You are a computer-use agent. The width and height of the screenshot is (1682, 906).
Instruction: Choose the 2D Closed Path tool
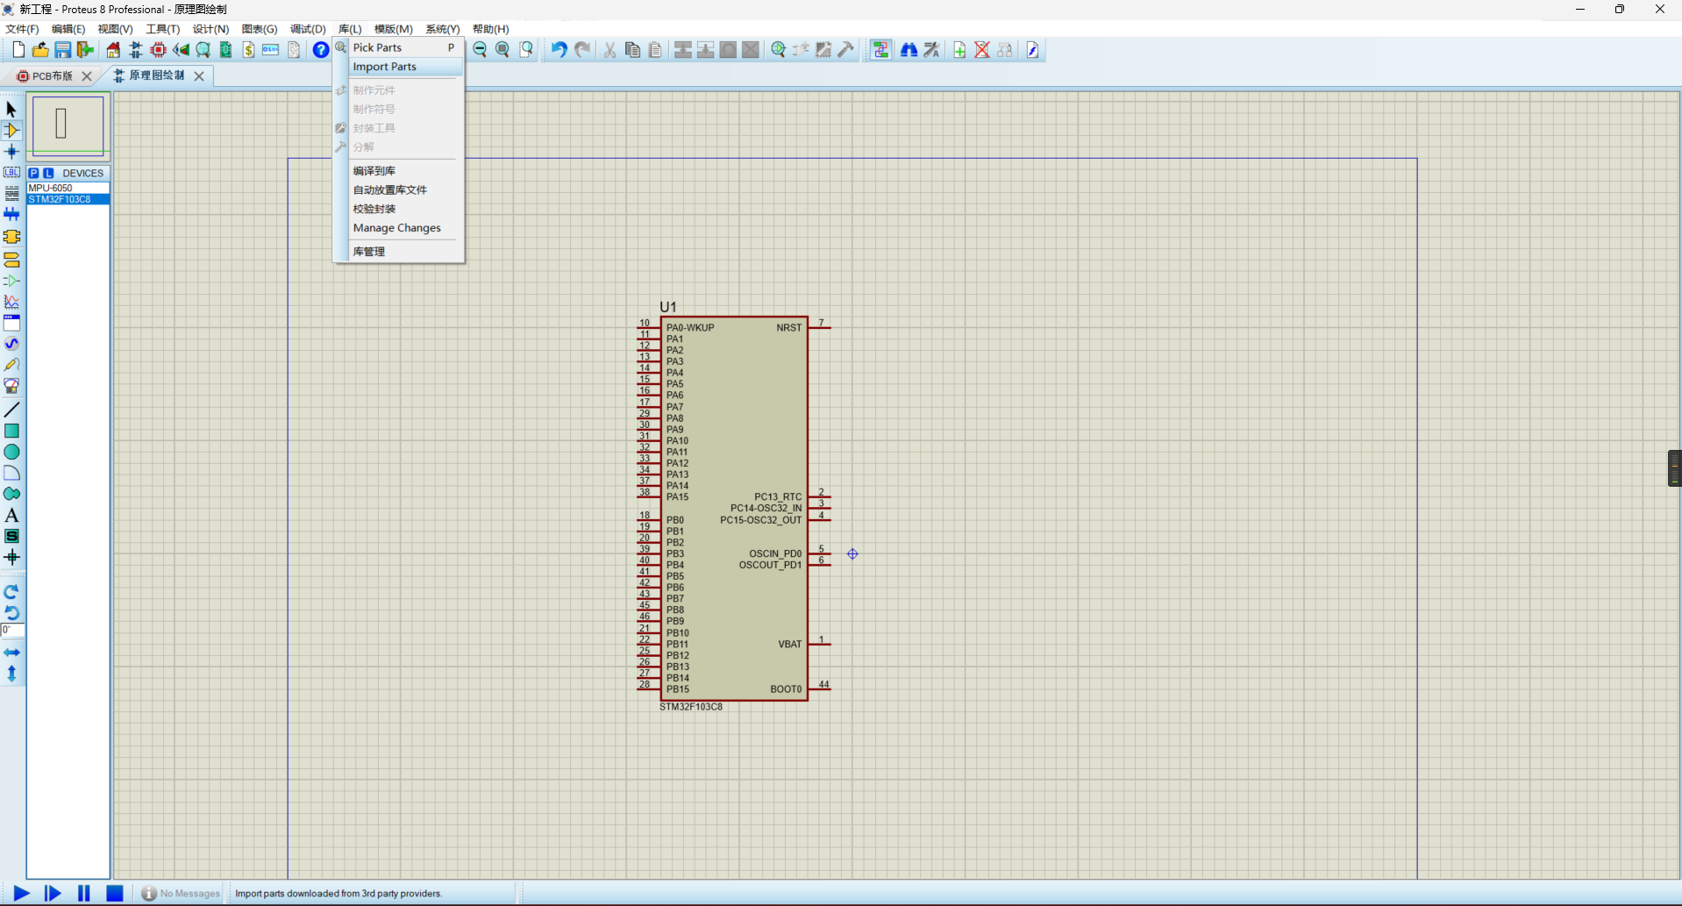click(11, 494)
